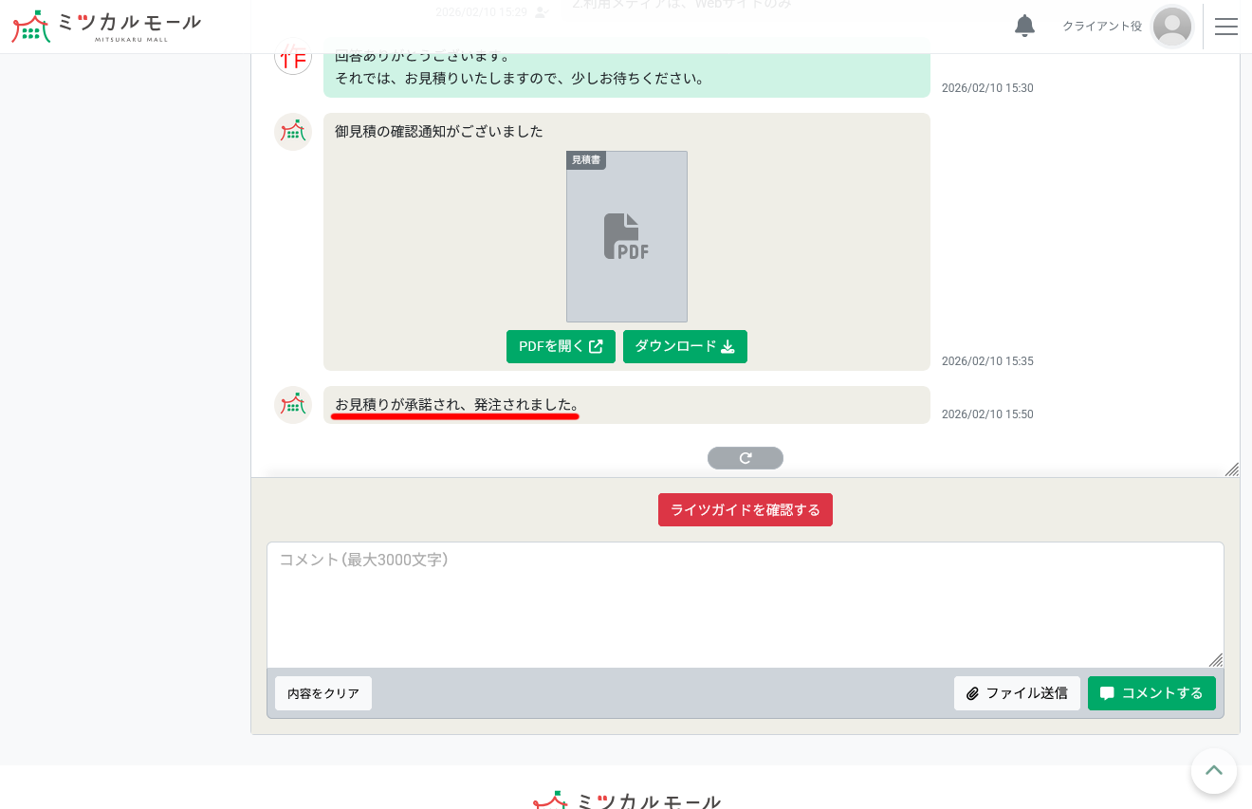Click the refresh icon below the chat messages
This screenshot has height=809, width=1252.
coord(746,458)
